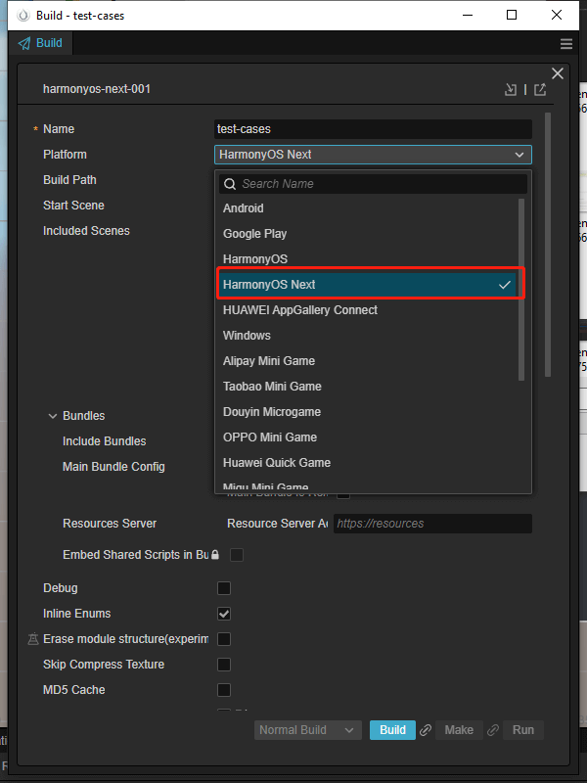Image resolution: width=587 pixels, height=783 pixels.
Task: Close the build task panel with X
Action: click(x=558, y=73)
